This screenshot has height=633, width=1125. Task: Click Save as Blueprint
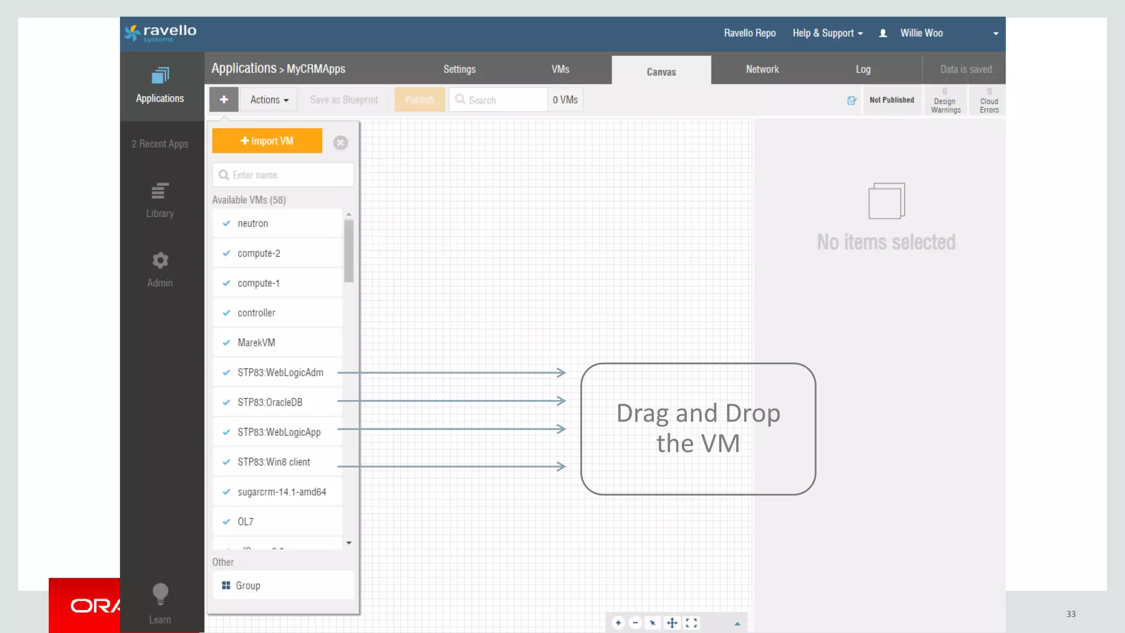click(x=344, y=100)
